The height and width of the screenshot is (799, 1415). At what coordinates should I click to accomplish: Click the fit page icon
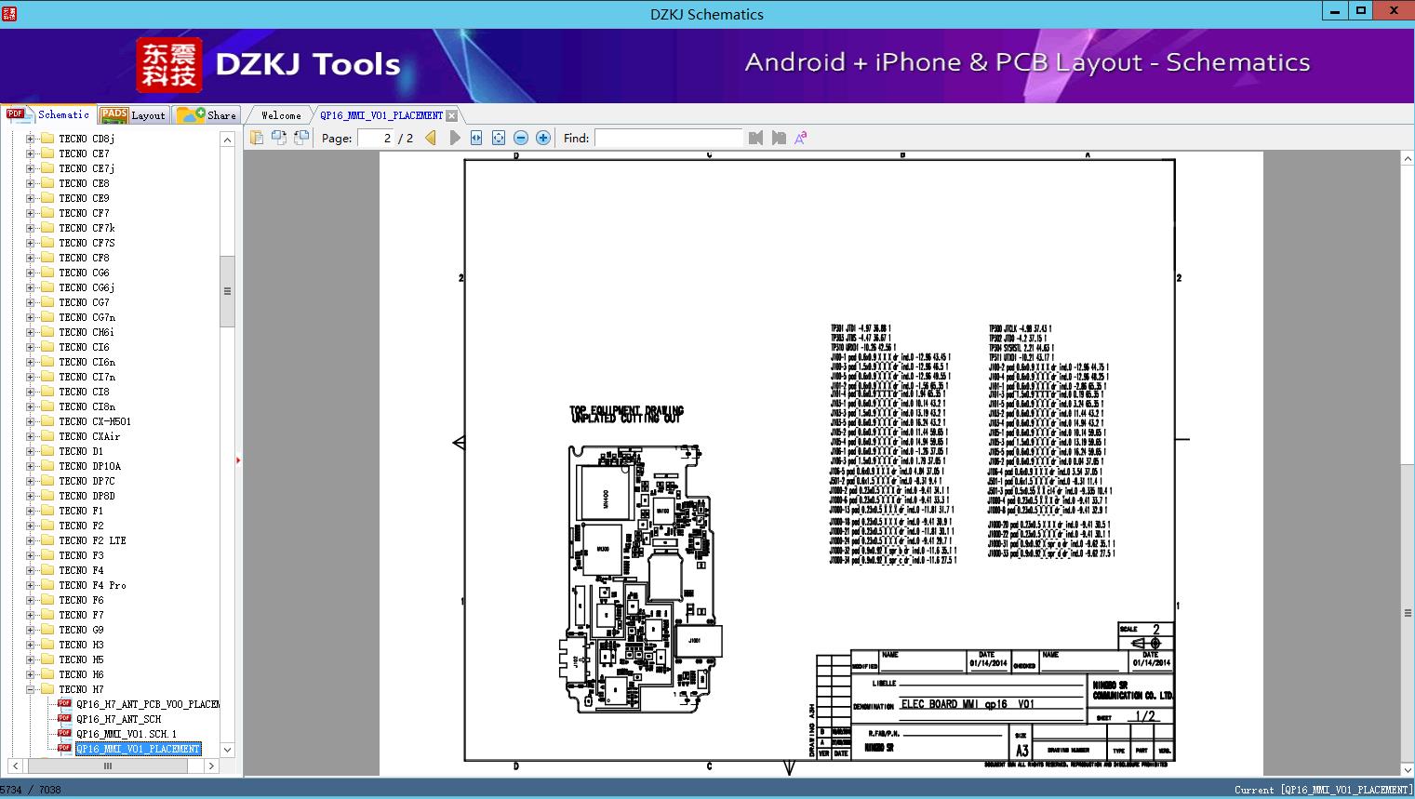pyautogui.click(x=499, y=138)
